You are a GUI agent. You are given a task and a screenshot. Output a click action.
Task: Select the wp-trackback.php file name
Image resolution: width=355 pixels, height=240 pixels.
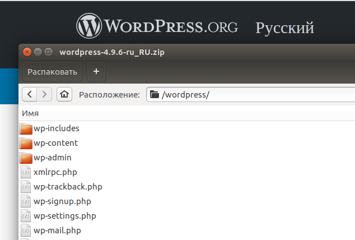[68, 187]
